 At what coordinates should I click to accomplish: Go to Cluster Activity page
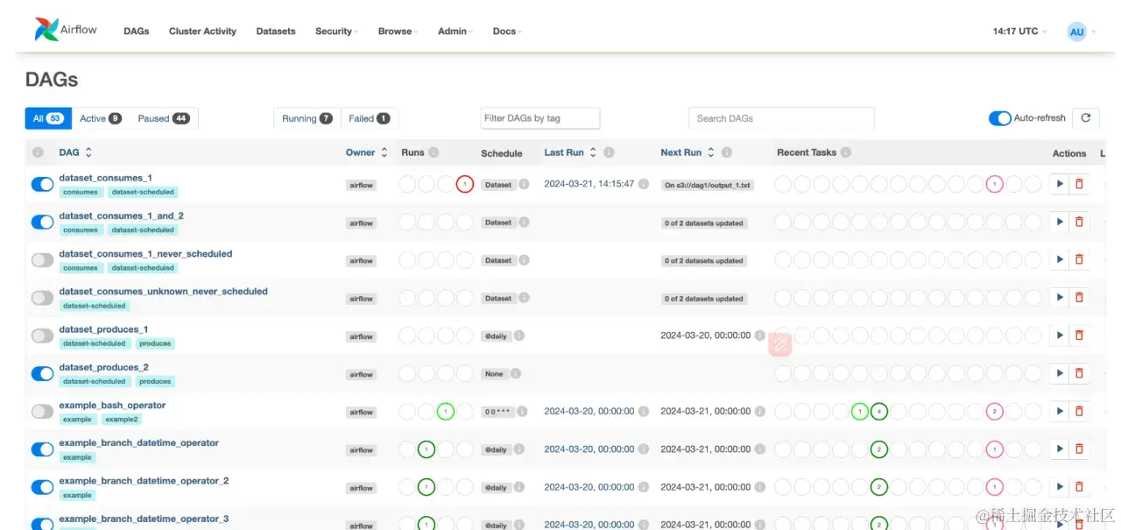[x=202, y=32]
